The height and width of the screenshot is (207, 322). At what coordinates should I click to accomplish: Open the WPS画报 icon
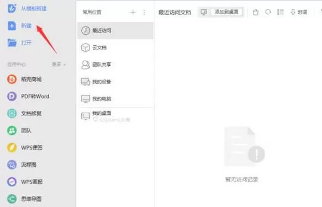tap(12, 182)
